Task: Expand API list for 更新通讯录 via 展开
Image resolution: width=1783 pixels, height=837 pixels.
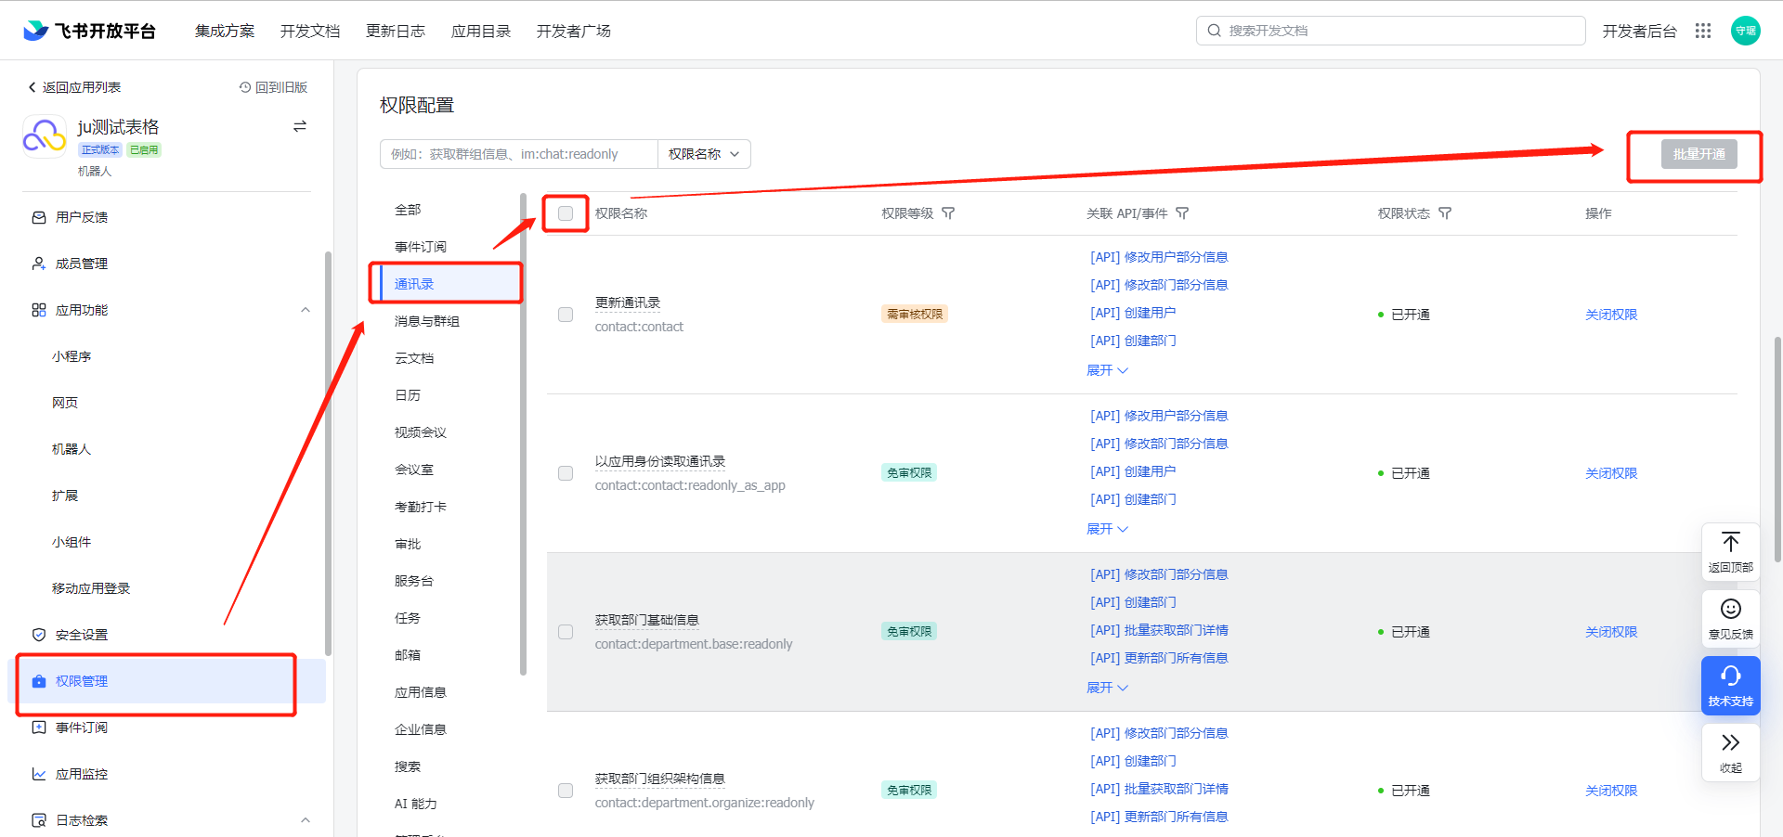Action: 1108,370
